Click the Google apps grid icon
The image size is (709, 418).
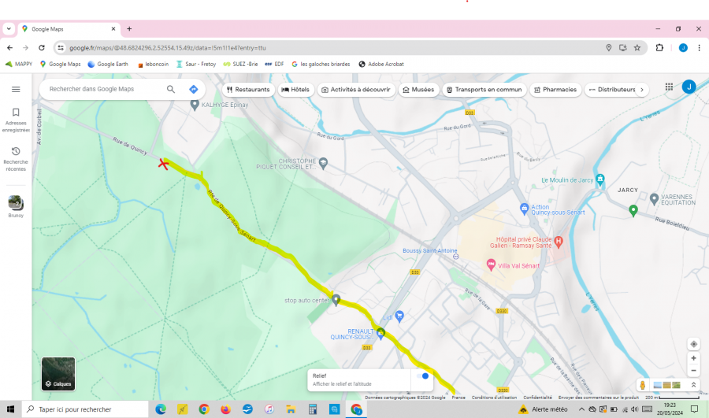669,87
